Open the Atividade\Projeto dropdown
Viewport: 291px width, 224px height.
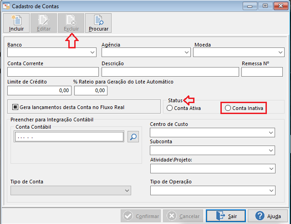(x=213, y=169)
